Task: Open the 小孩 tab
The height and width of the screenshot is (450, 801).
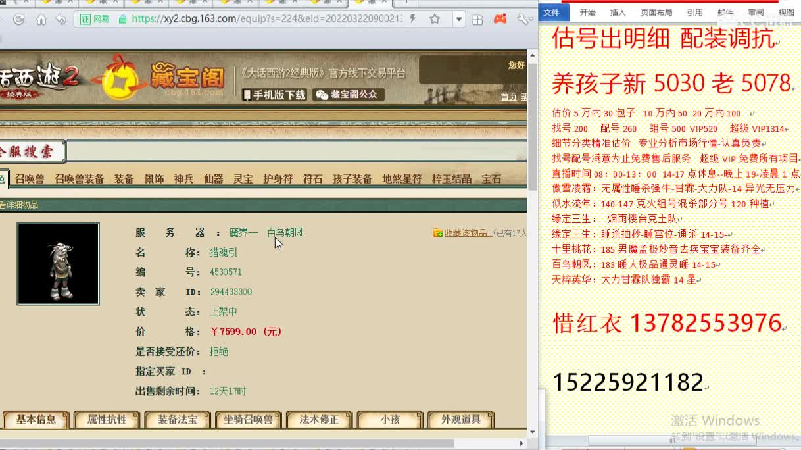Action: point(390,420)
